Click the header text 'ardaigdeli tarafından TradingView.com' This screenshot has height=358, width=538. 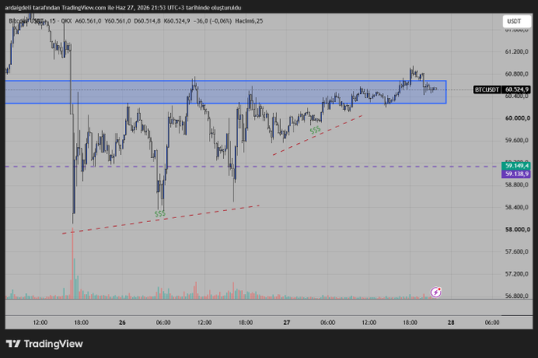(55, 8)
